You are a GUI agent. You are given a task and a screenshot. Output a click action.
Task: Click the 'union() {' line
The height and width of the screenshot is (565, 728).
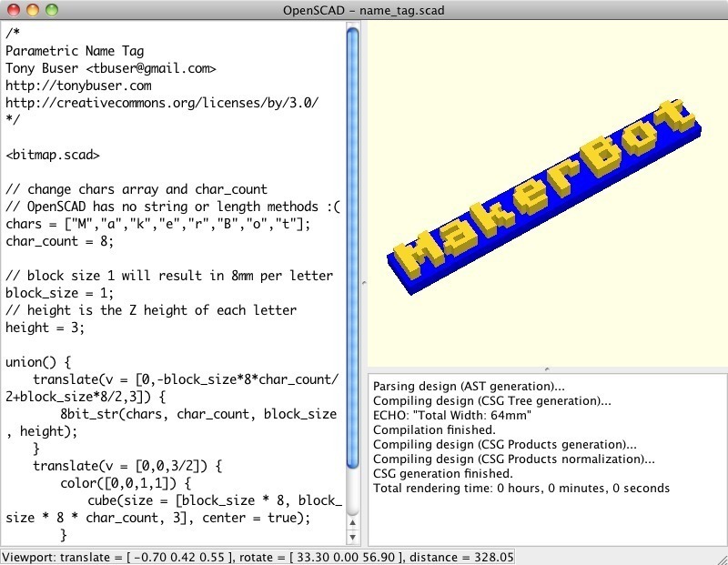(38, 362)
